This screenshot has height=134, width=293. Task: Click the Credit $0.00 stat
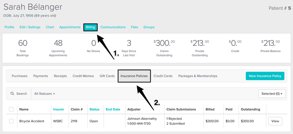(235, 46)
